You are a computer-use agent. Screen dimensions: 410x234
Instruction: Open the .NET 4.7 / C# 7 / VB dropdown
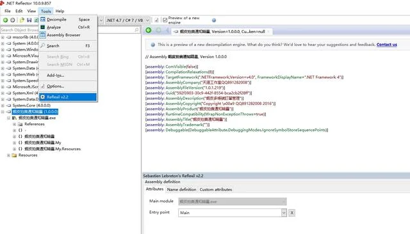(x=127, y=20)
